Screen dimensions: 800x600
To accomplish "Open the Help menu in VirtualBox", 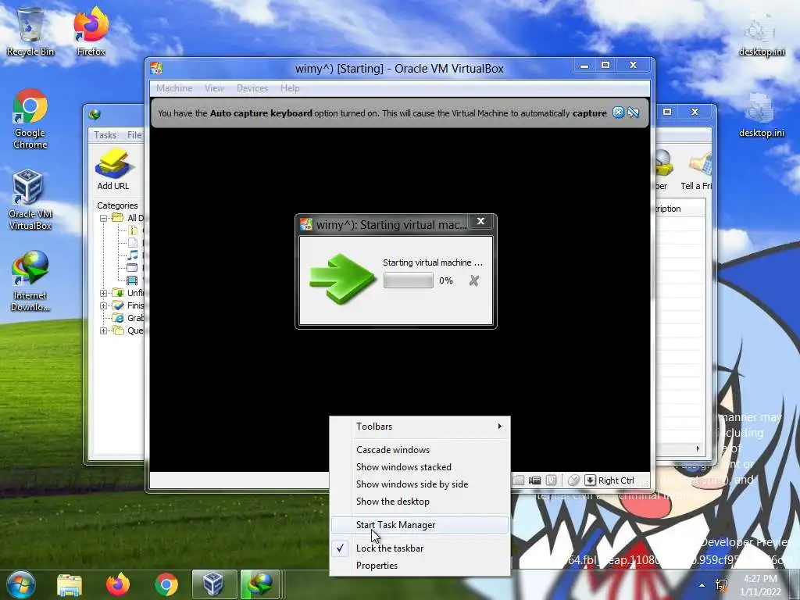I will pos(290,88).
